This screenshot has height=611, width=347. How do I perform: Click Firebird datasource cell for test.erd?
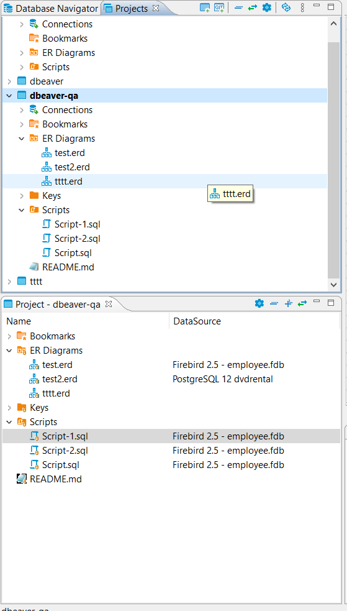pyautogui.click(x=228, y=365)
